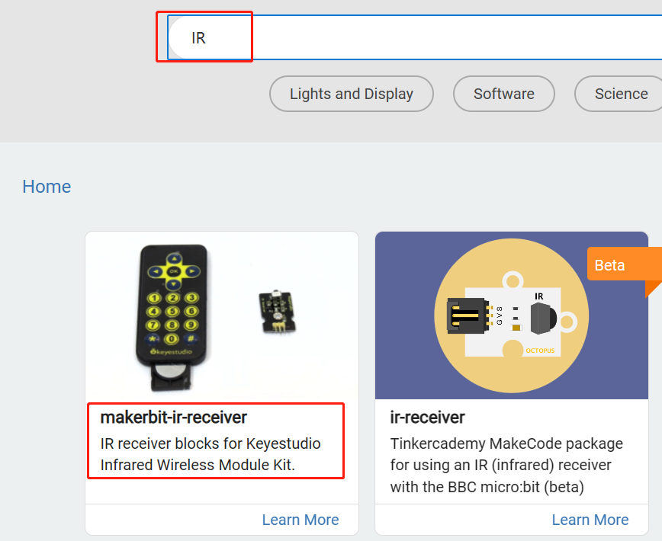The height and width of the screenshot is (541, 662).
Task: Click the Tinkercademy MakeCode package description
Action: point(506,465)
